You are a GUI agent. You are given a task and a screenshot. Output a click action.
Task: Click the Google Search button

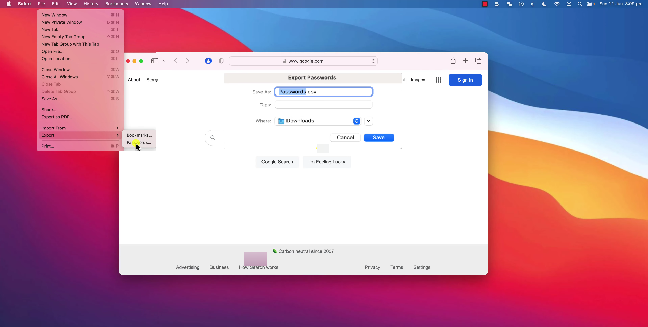277,162
